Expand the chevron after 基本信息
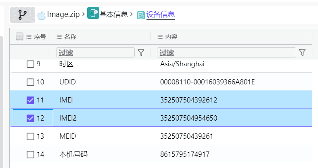Viewport: 318px width, 168px height. pyautogui.click(x=132, y=14)
